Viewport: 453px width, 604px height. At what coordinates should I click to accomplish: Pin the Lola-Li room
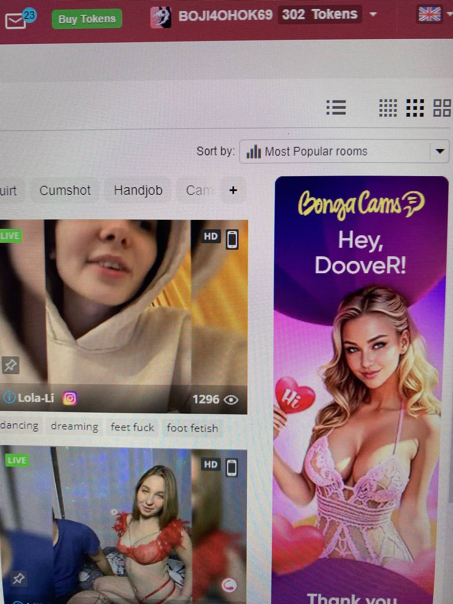click(10, 365)
